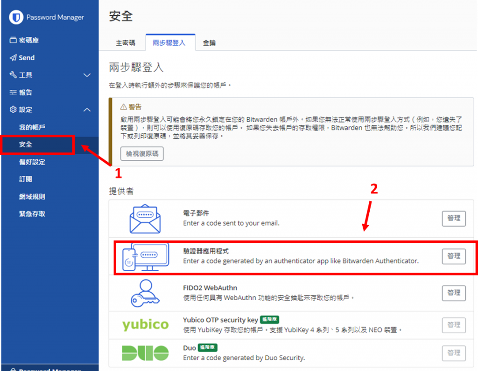Click the 進階版 badge beside Duo
Image resolution: width=478 pixels, height=371 pixels.
[207, 348]
